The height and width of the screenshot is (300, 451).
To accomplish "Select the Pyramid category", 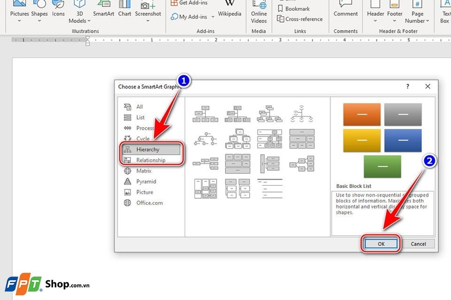I will click(x=146, y=182).
